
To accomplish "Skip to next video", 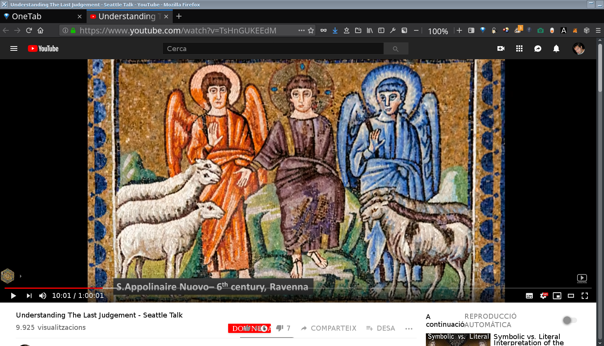I will coord(29,296).
